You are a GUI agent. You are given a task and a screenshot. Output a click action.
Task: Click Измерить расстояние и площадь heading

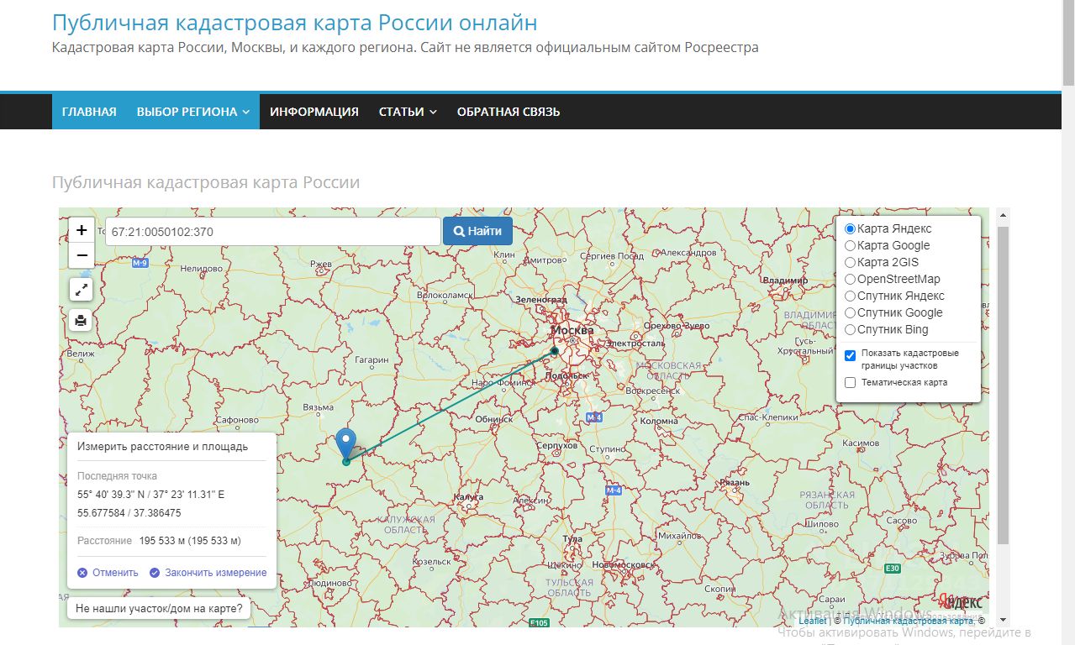point(163,447)
